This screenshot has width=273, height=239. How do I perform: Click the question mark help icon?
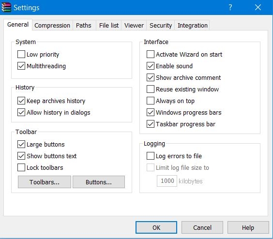pyautogui.click(x=230, y=7)
